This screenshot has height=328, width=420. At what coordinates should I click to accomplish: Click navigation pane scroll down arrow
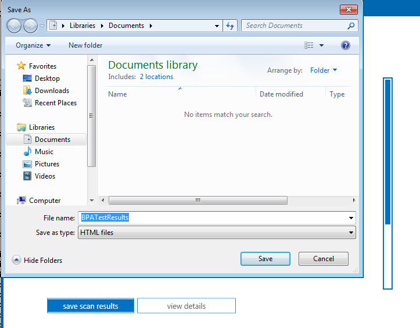92,200
